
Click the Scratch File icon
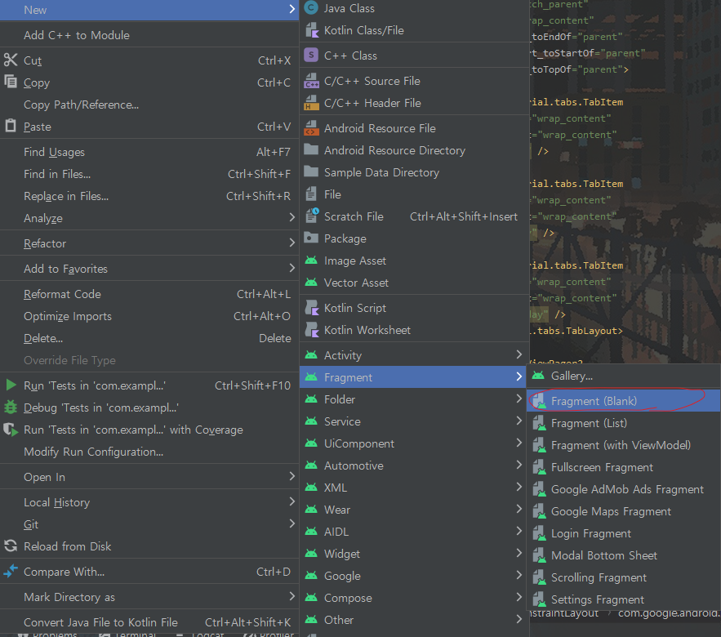312,216
